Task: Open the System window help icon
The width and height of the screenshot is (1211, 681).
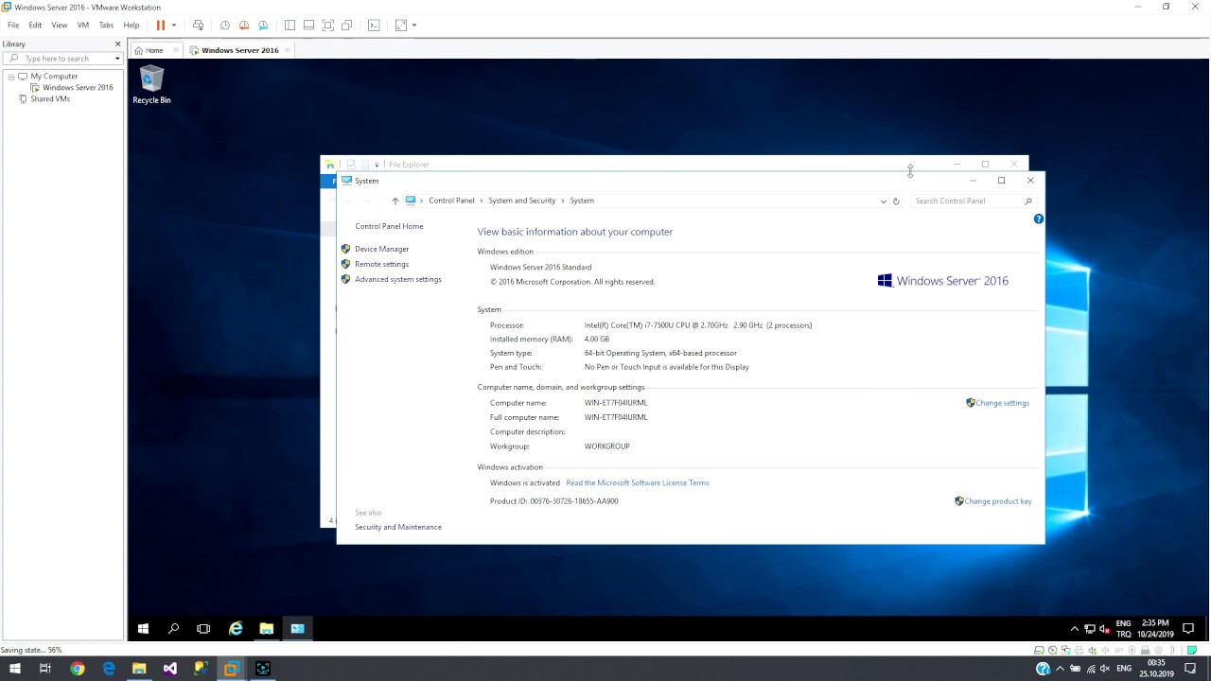Action: point(1038,218)
